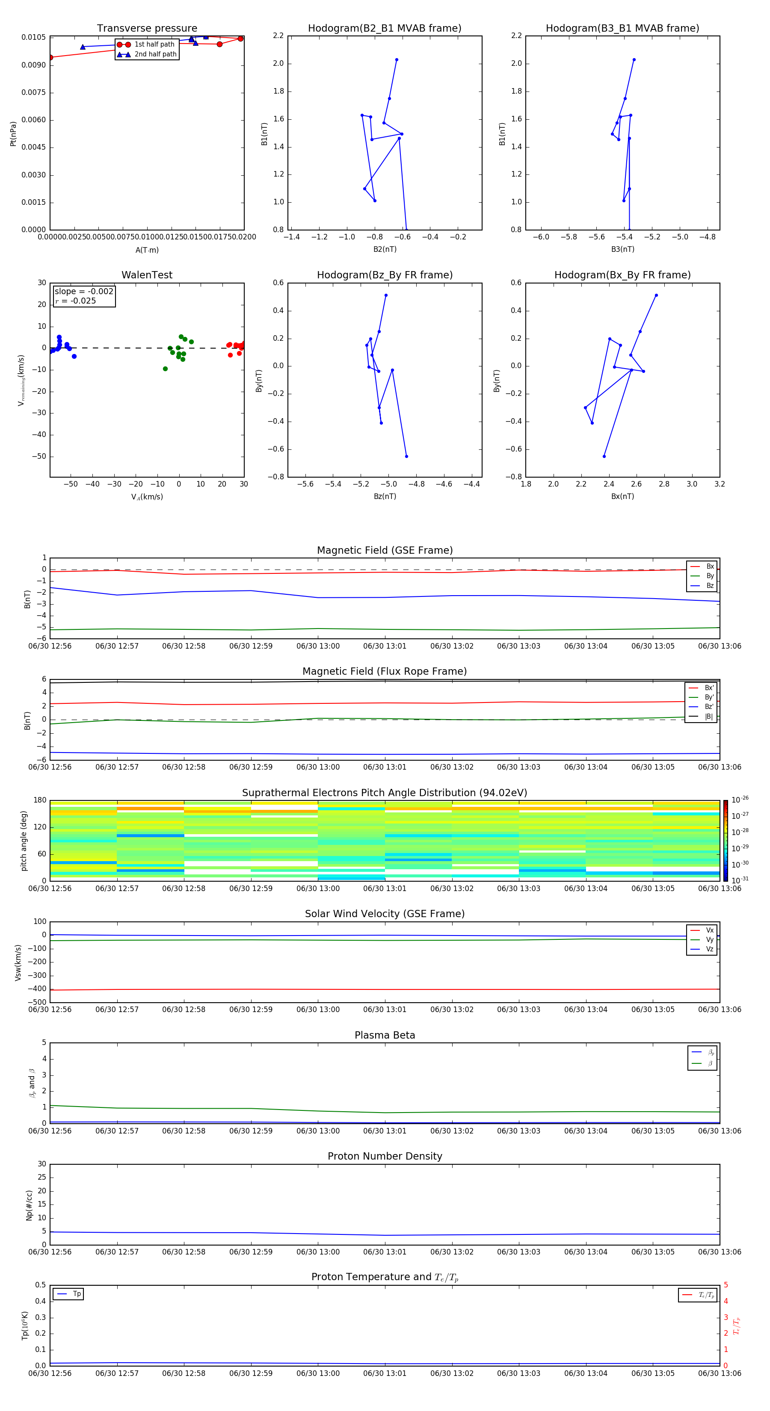Screen dimensions: 770x1411
Task: Click the "βp and β" y-axis label
Action: [x=33, y=1083]
